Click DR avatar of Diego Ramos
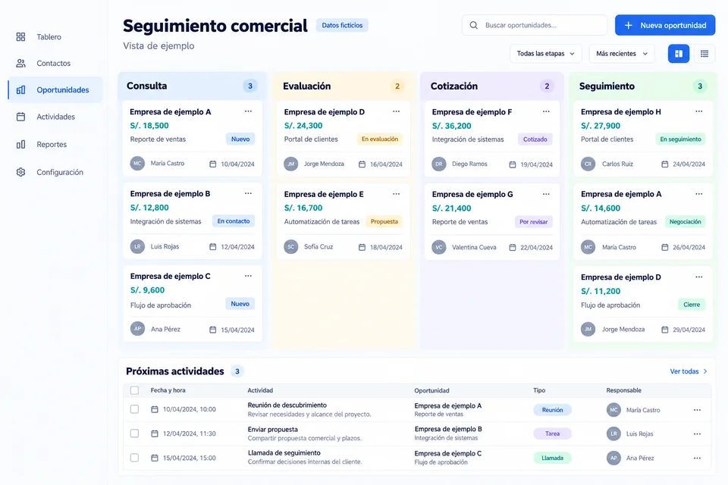Screen dimensions: 728x485 click(439, 164)
